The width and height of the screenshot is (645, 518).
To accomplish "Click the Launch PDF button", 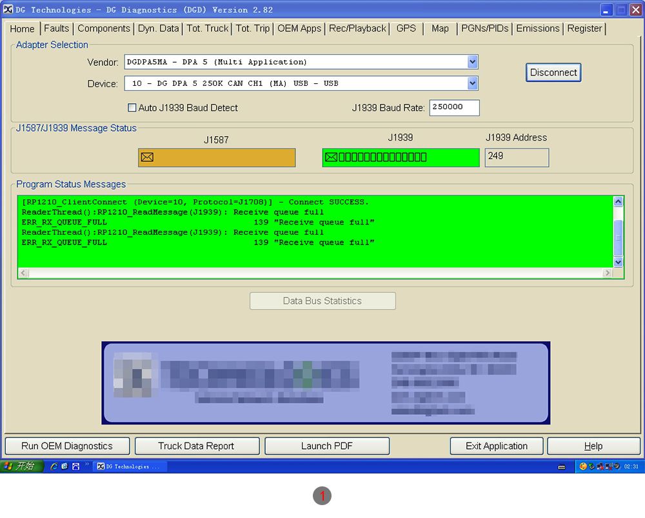I will tap(326, 446).
